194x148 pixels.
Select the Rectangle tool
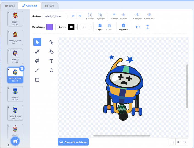37,80
